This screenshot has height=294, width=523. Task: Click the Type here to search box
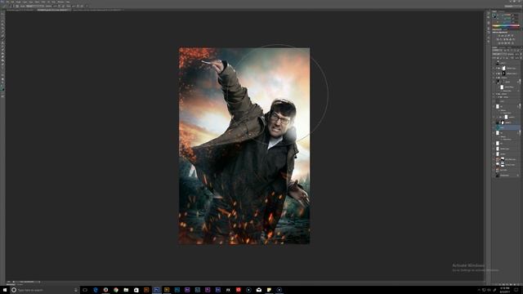45,290
